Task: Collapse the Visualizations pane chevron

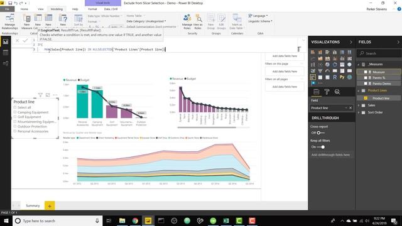Action: (x=351, y=42)
